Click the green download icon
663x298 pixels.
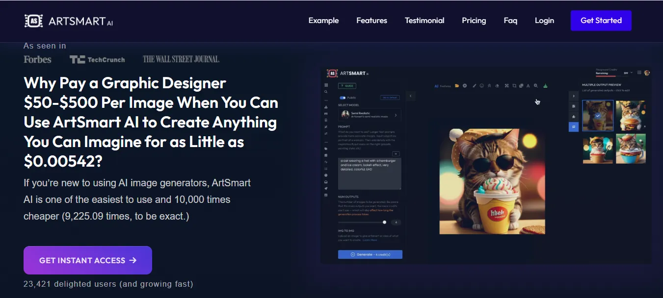[545, 86]
